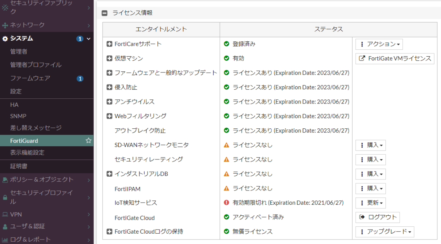Open the アップグレード dropdown

[x=385, y=232]
